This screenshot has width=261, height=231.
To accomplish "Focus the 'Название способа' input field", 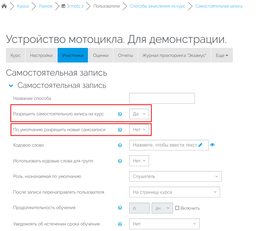I will tap(162, 98).
